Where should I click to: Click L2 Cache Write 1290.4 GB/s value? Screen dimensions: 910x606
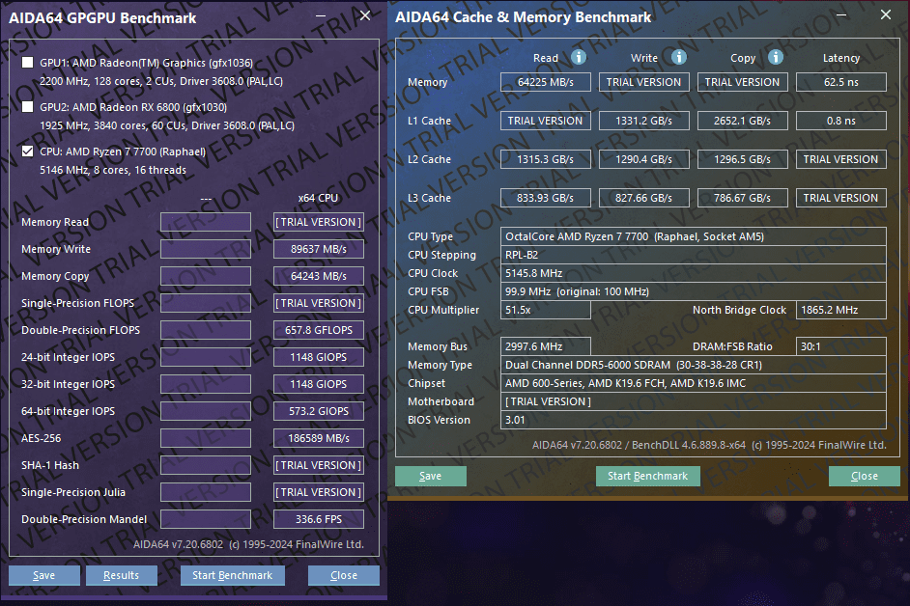click(x=644, y=159)
